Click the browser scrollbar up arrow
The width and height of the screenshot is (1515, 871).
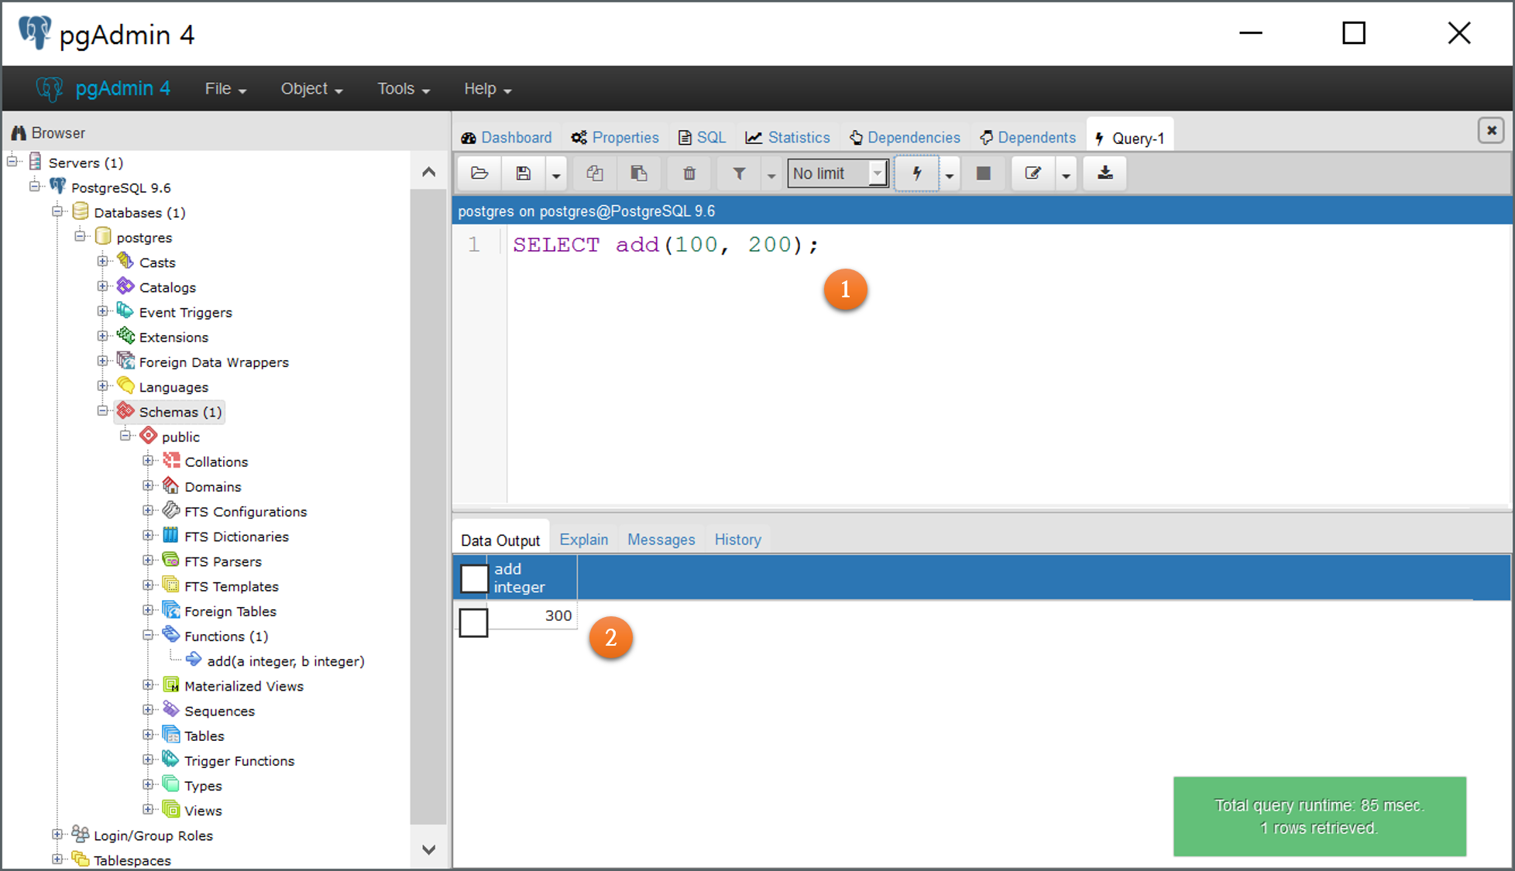pos(428,172)
